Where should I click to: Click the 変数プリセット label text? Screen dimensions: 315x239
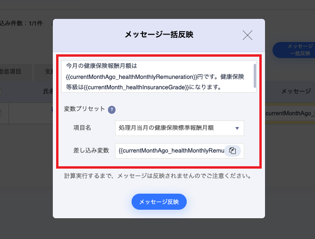pos(84,109)
